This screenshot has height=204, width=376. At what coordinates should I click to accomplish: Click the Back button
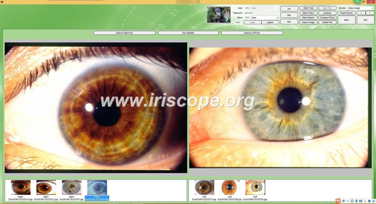pos(346,20)
